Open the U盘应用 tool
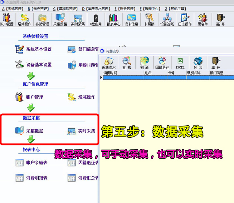Screen dimensions: 234x203 click(95, 19)
